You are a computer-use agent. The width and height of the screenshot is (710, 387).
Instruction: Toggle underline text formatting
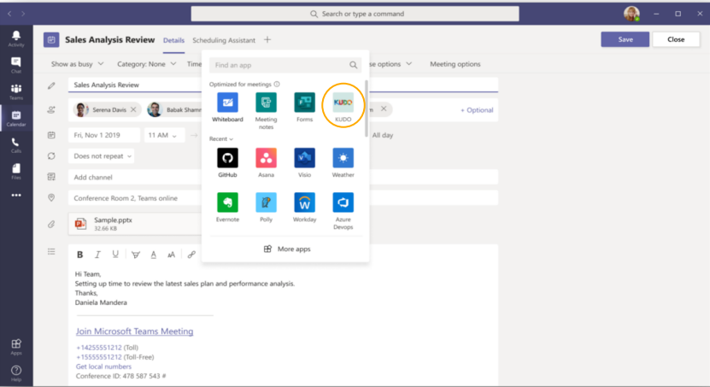click(115, 255)
